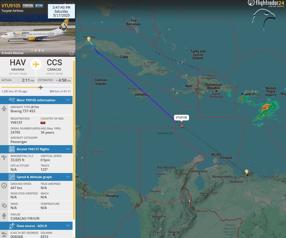
Task: Click the Maracaibo city label on map
Action: click(x=199, y=171)
